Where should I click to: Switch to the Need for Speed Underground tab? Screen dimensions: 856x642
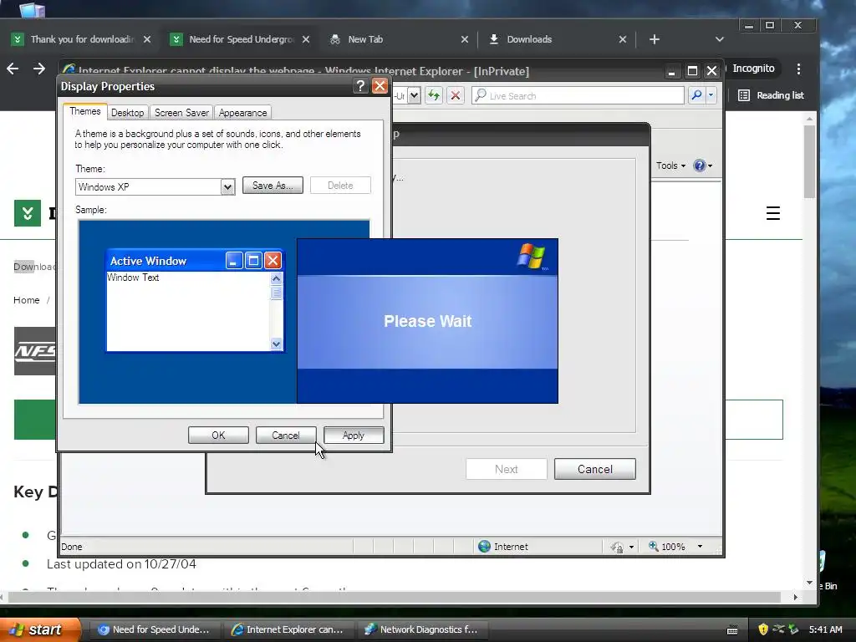click(x=240, y=39)
